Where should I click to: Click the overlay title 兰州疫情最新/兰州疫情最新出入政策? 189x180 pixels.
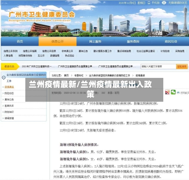pos(90,89)
